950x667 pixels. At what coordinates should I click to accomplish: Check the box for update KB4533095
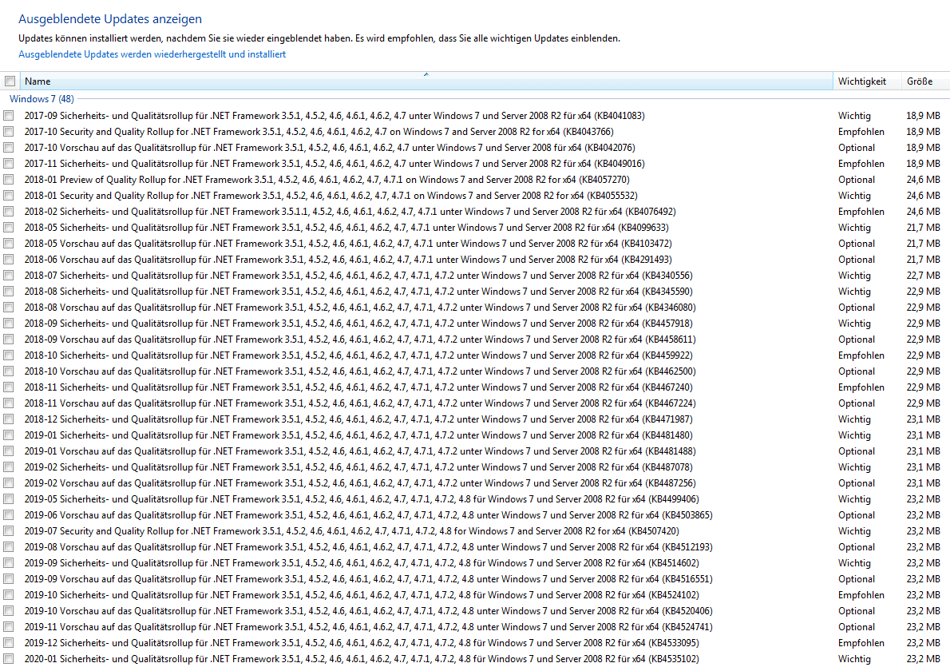[9, 643]
